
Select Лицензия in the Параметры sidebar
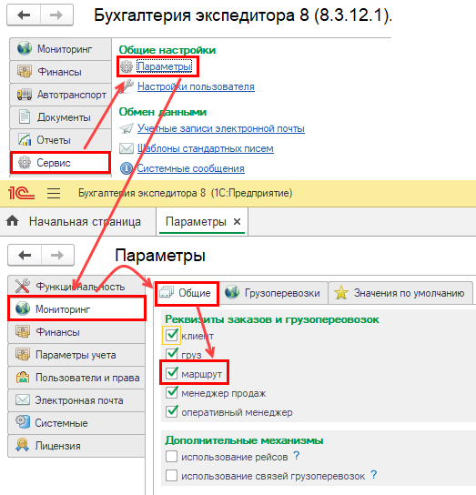(76, 446)
